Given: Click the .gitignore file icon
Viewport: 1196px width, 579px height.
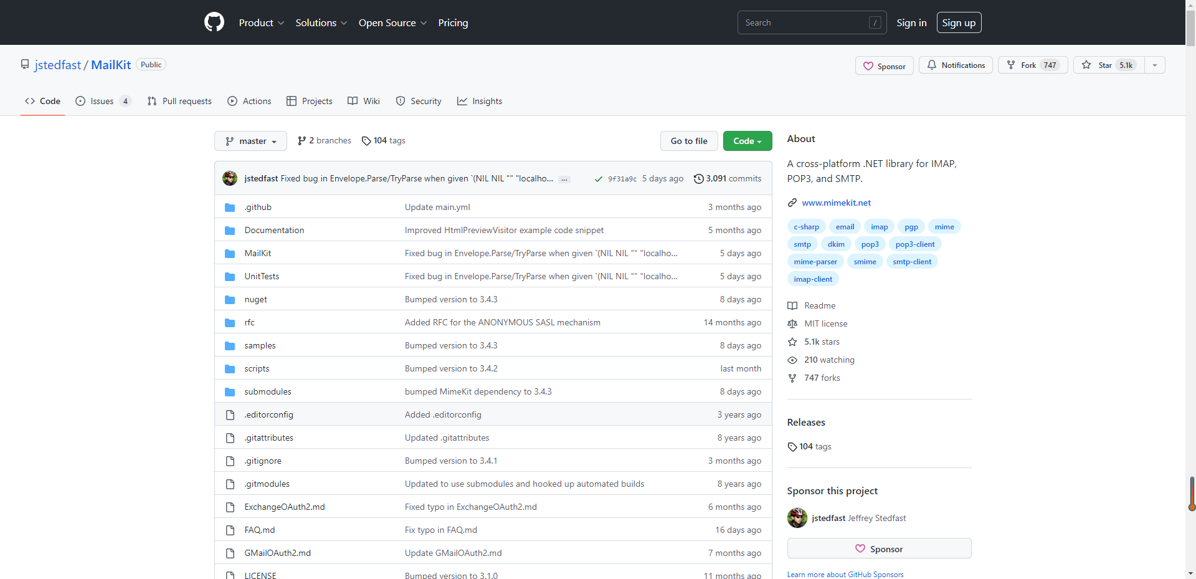Looking at the screenshot, I should point(230,461).
